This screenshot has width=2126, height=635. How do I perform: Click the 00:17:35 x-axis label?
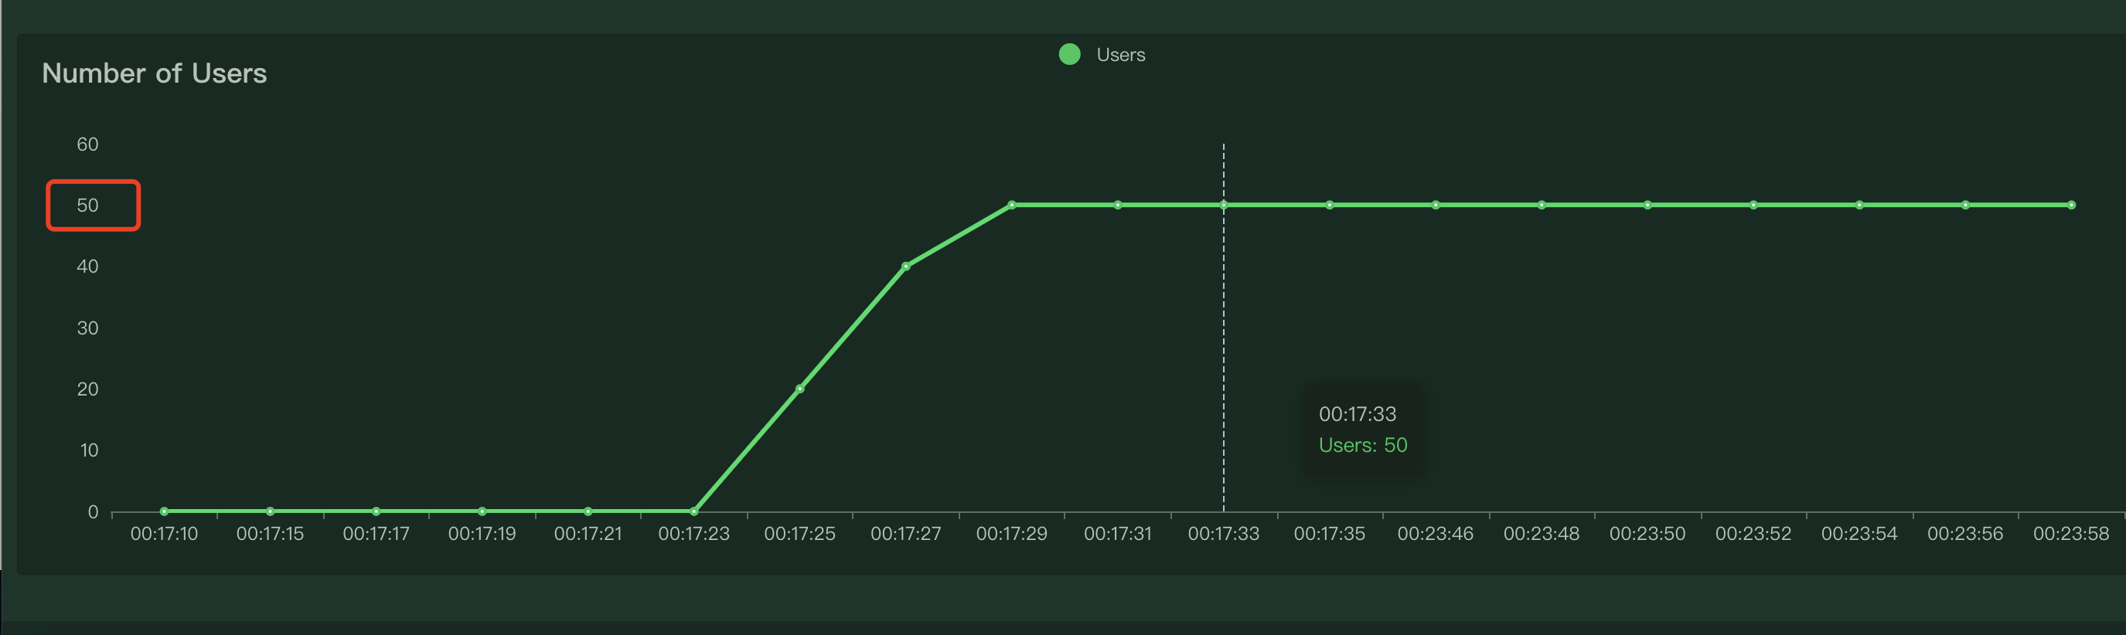click(x=1329, y=534)
